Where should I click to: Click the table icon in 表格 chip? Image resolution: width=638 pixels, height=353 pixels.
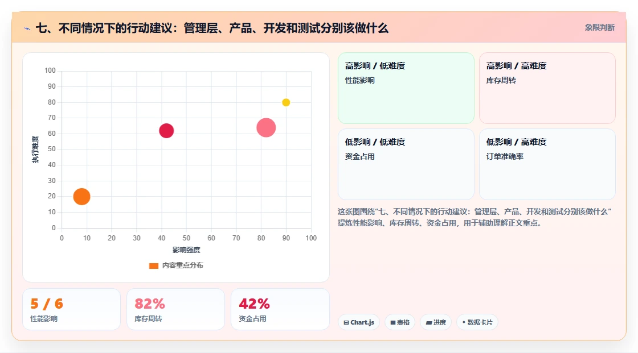click(393, 322)
